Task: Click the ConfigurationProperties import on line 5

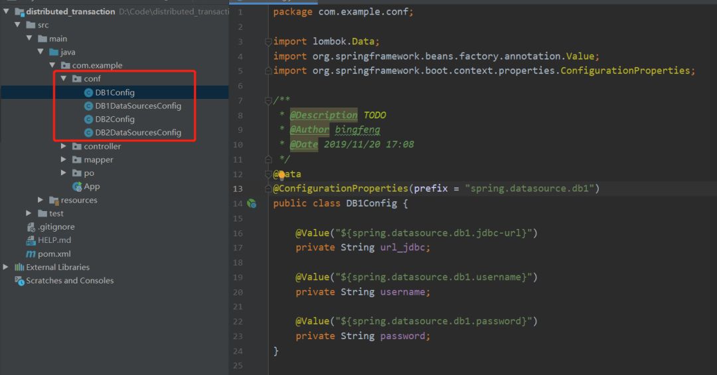Action: click(x=625, y=71)
